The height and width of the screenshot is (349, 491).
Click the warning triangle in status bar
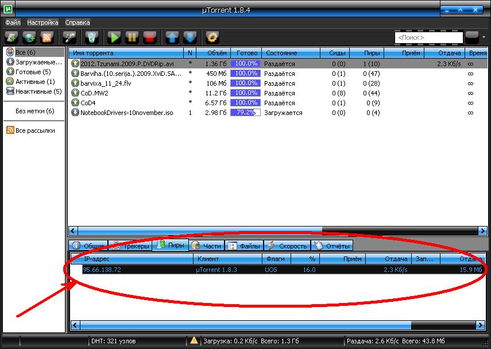[x=194, y=340]
